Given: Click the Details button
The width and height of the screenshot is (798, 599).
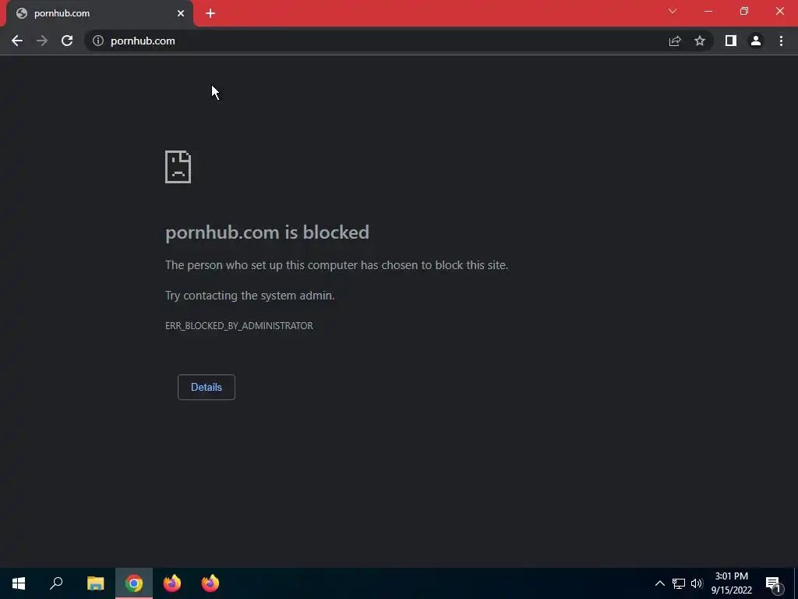Looking at the screenshot, I should pos(206,387).
